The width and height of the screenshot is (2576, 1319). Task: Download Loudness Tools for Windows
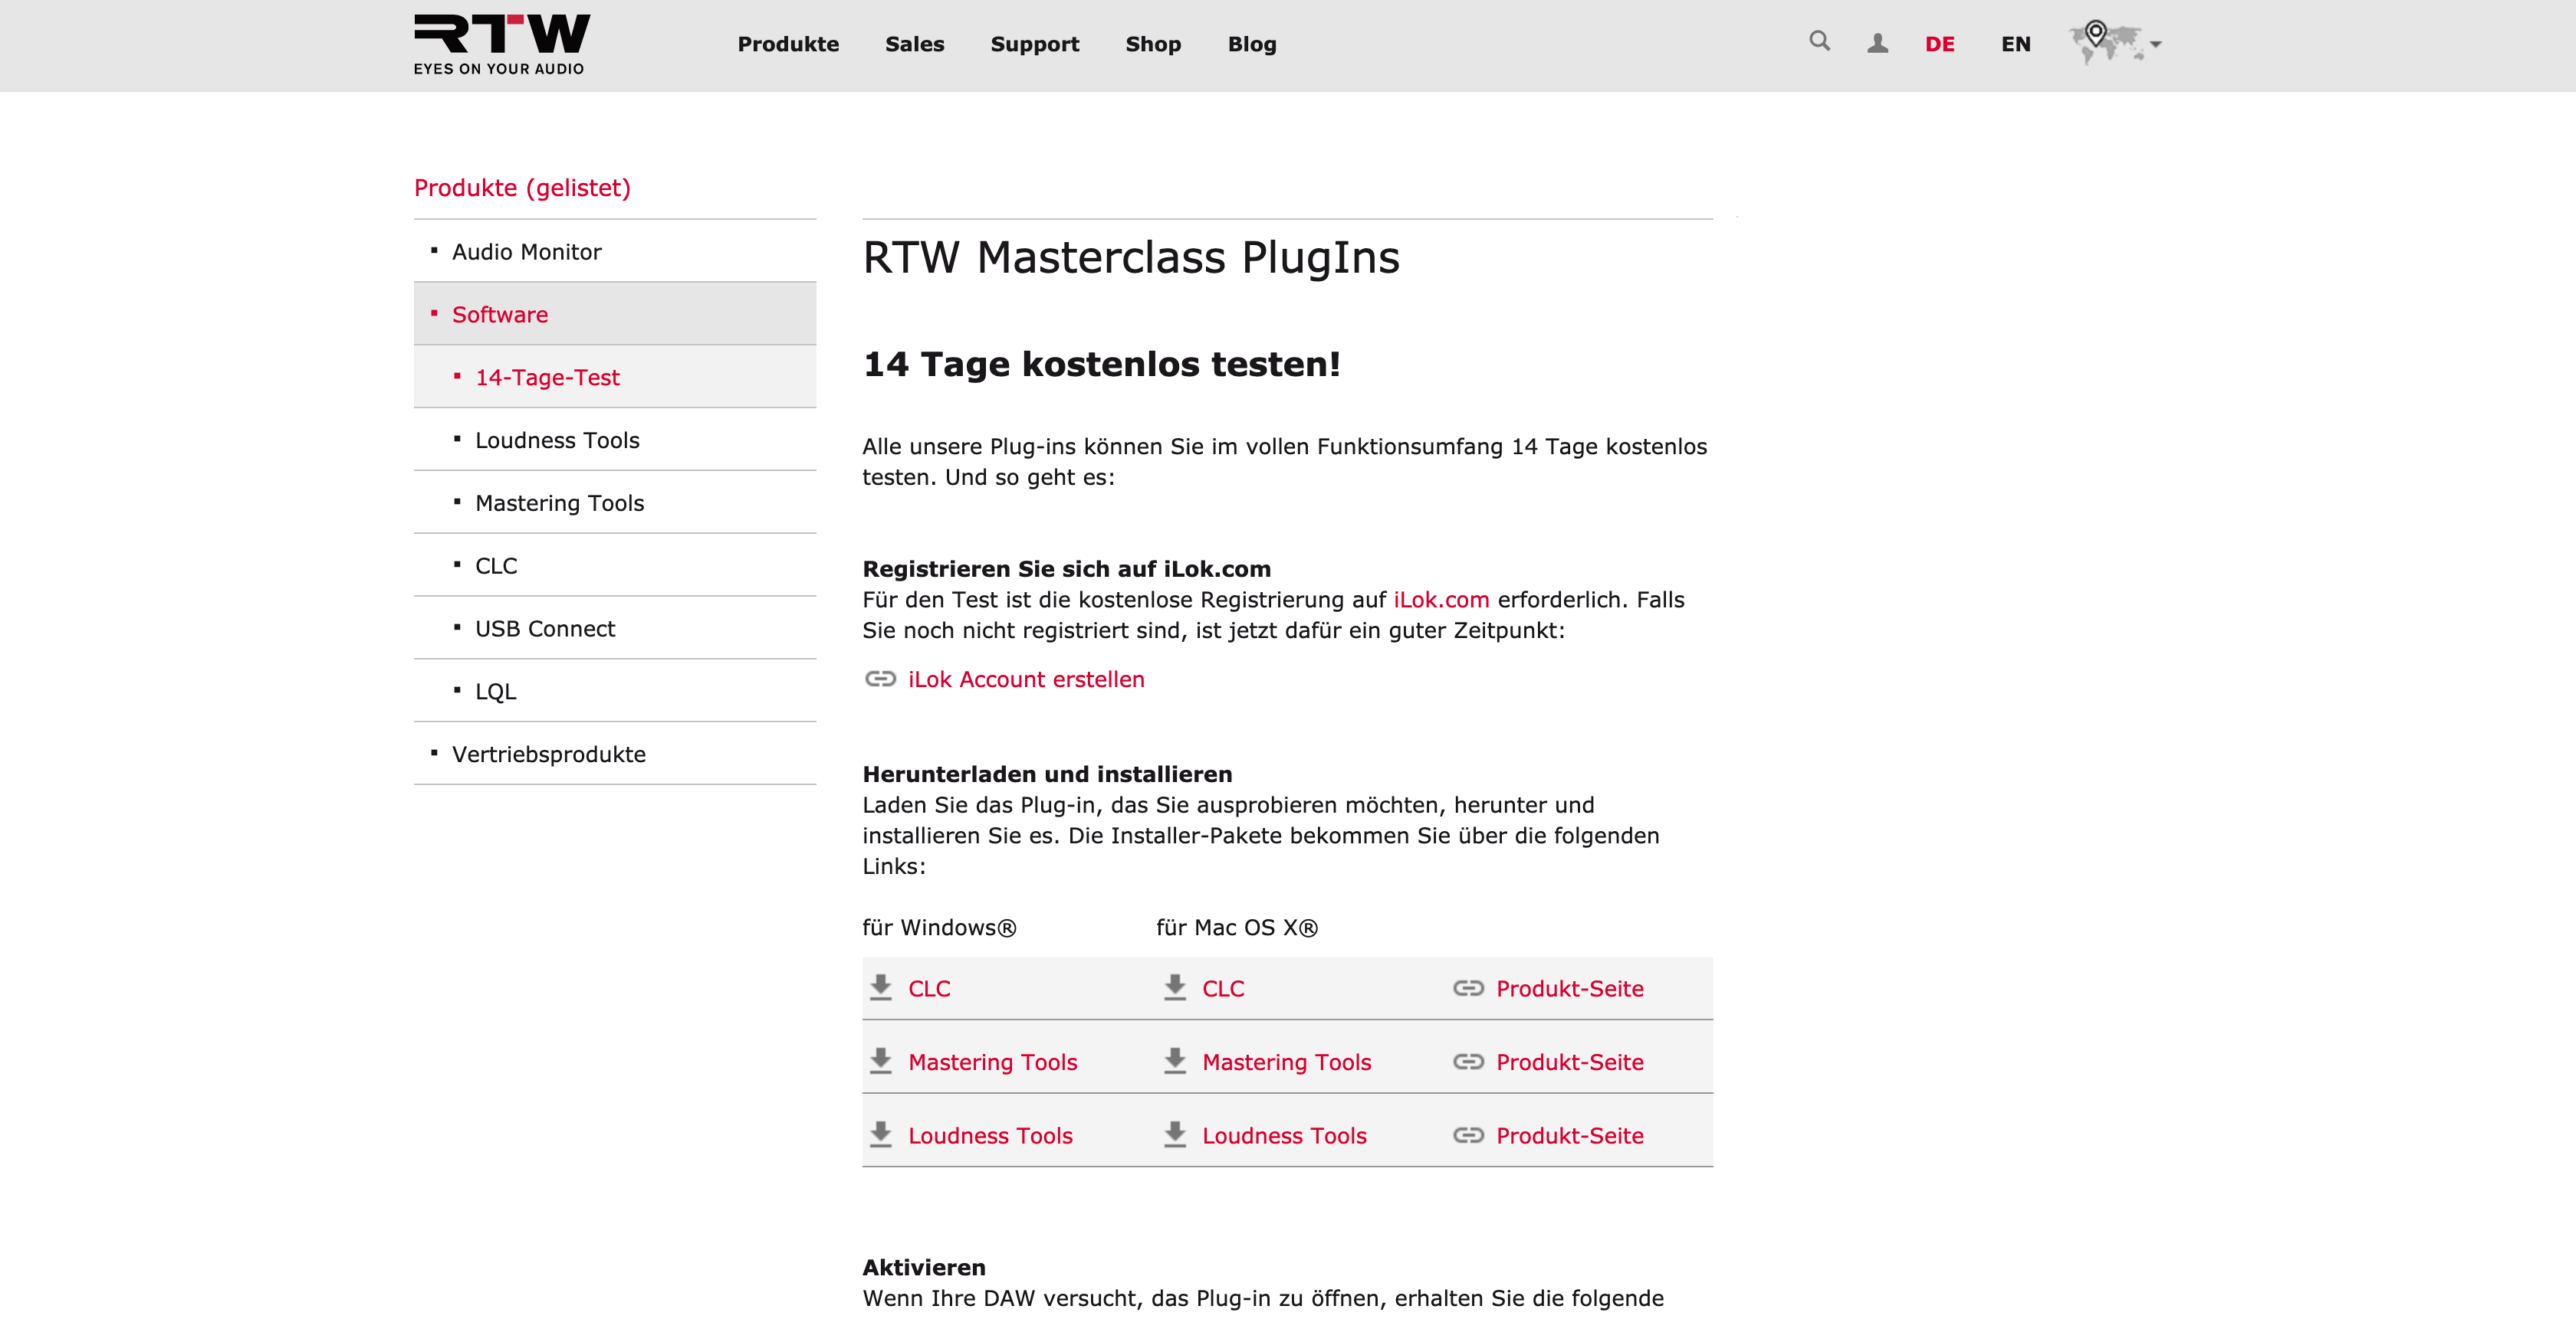pos(990,1135)
